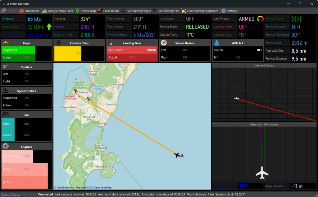The height and width of the screenshot is (197, 318).
Task: Click the APU Switch OFF value
Action: tap(259, 50)
